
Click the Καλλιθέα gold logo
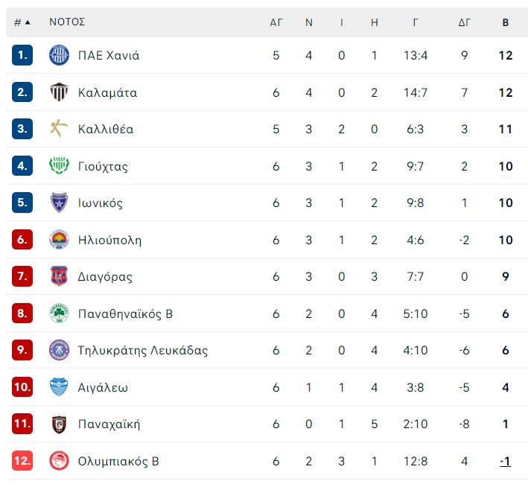[x=59, y=129]
